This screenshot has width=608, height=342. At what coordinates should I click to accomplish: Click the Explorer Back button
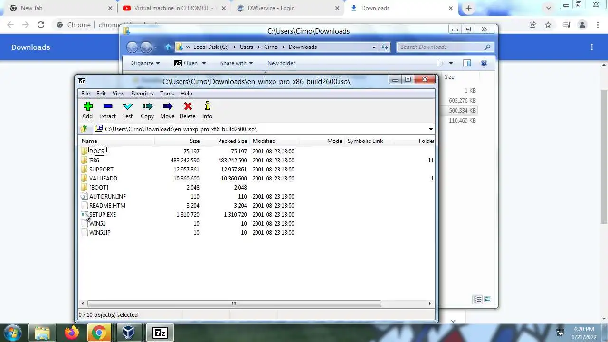tap(133, 47)
